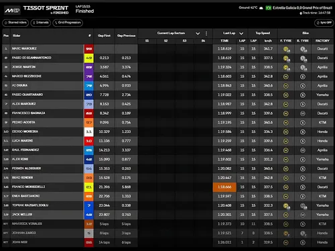Select the Jorge Martin rider name
Viewport: 335px width, 251px height.
[x=23, y=67]
